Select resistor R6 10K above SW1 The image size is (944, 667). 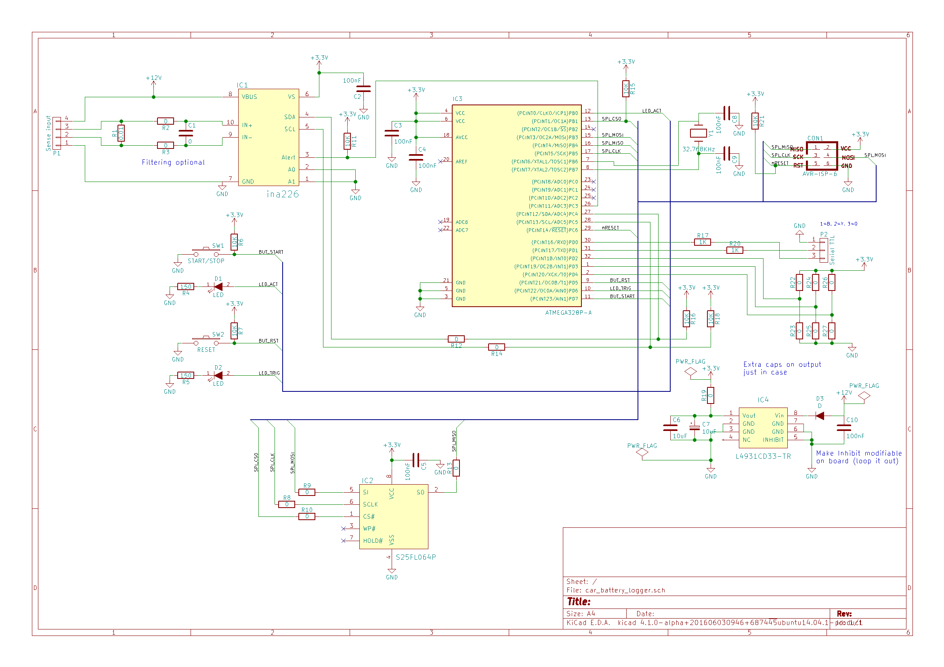(x=234, y=242)
